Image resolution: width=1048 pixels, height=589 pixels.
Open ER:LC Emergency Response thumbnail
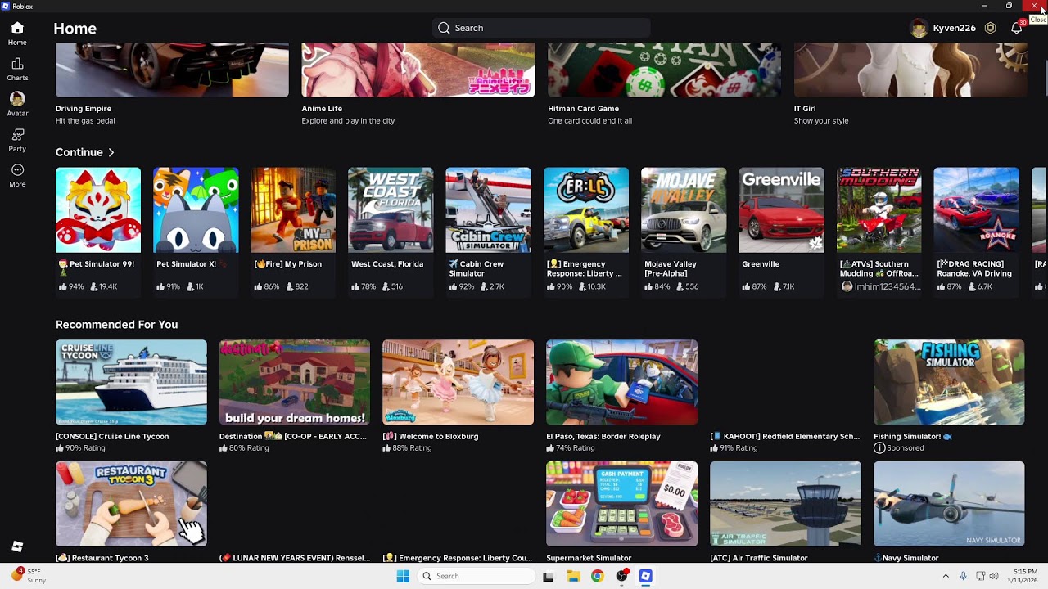point(586,210)
